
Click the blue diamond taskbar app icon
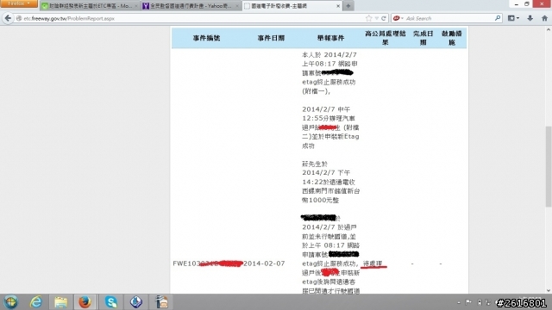pyautogui.click(x=136, y=302)
